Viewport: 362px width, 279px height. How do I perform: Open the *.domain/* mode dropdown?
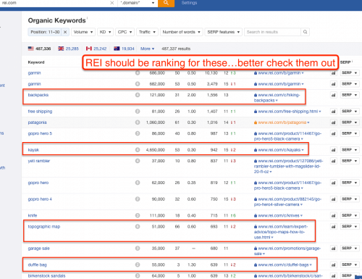pos(138,3)
